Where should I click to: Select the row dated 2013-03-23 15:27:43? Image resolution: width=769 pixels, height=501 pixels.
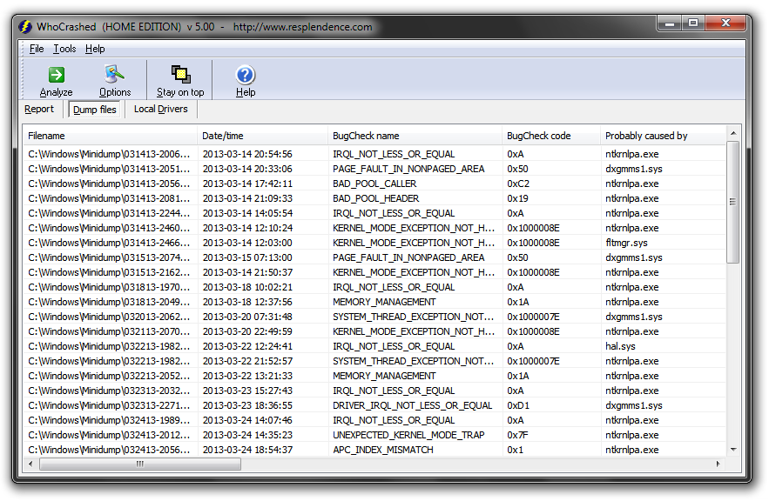coord(374,391)
